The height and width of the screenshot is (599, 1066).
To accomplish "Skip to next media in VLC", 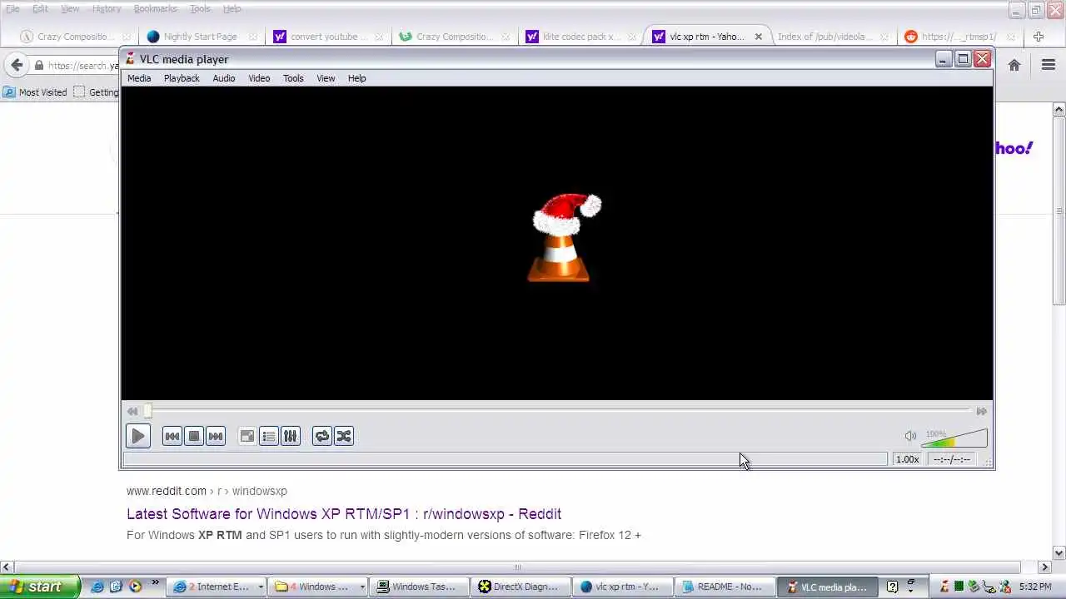I will tap(216, 436).
